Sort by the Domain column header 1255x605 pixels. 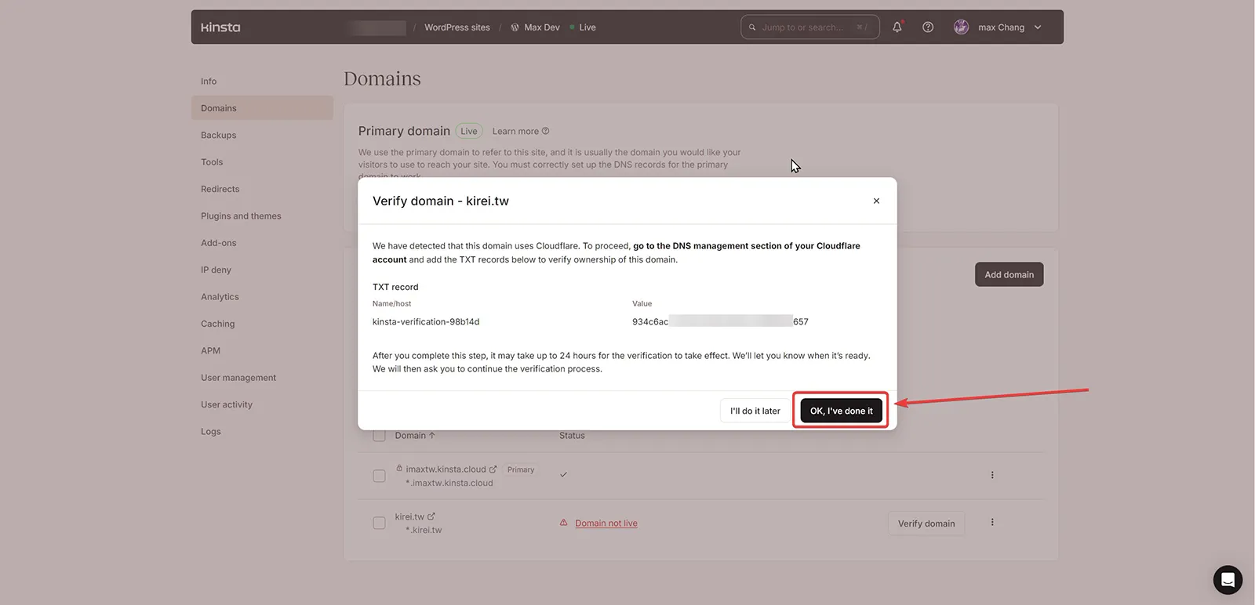coord(415,436)
